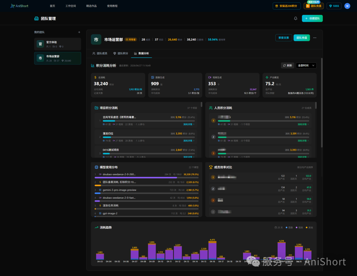Toggle the 视频 legend series in 消耗趋势
The height and width of the screenshot is (276, 357).
pyautogui.click(x=299, y=227)
